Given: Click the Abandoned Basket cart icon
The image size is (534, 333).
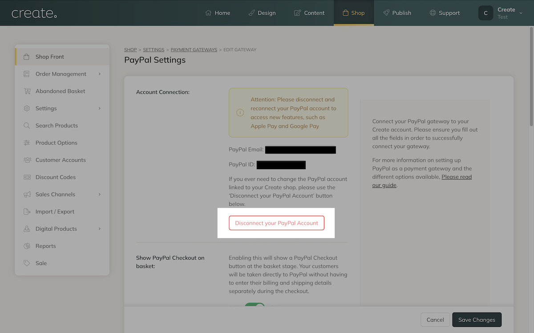Looking at the screenshot, I should pos(27,91).
